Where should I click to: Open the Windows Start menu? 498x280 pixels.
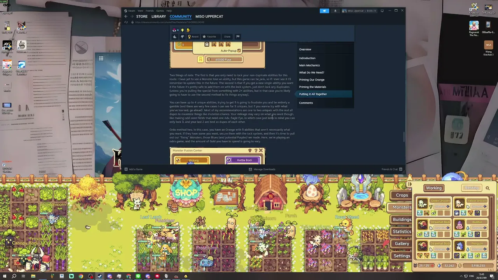click(x=4, y=276)
